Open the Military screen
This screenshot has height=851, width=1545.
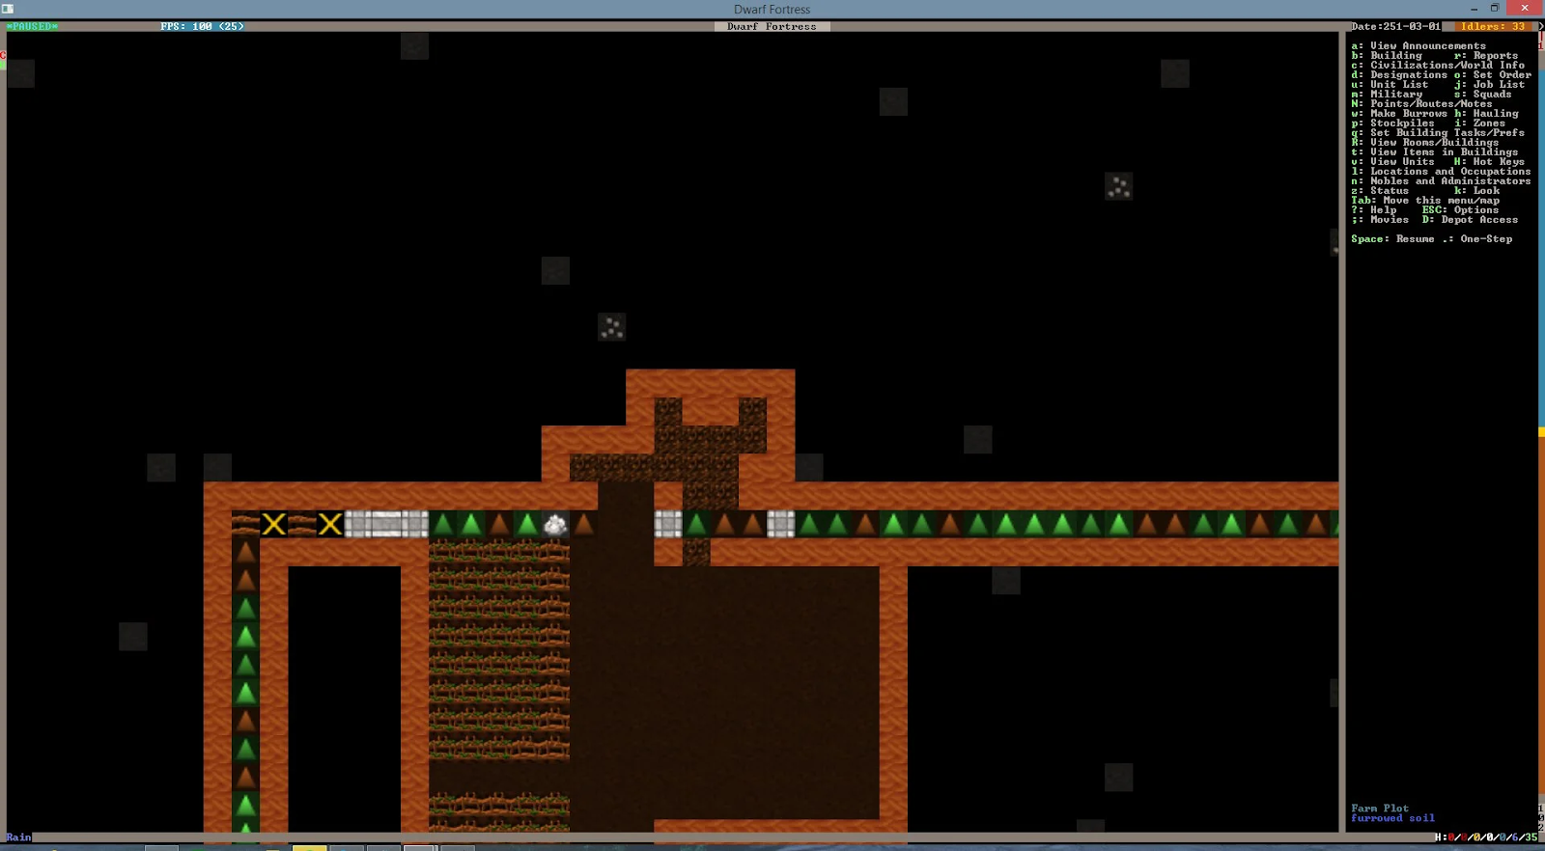(x=1387, y=95)
